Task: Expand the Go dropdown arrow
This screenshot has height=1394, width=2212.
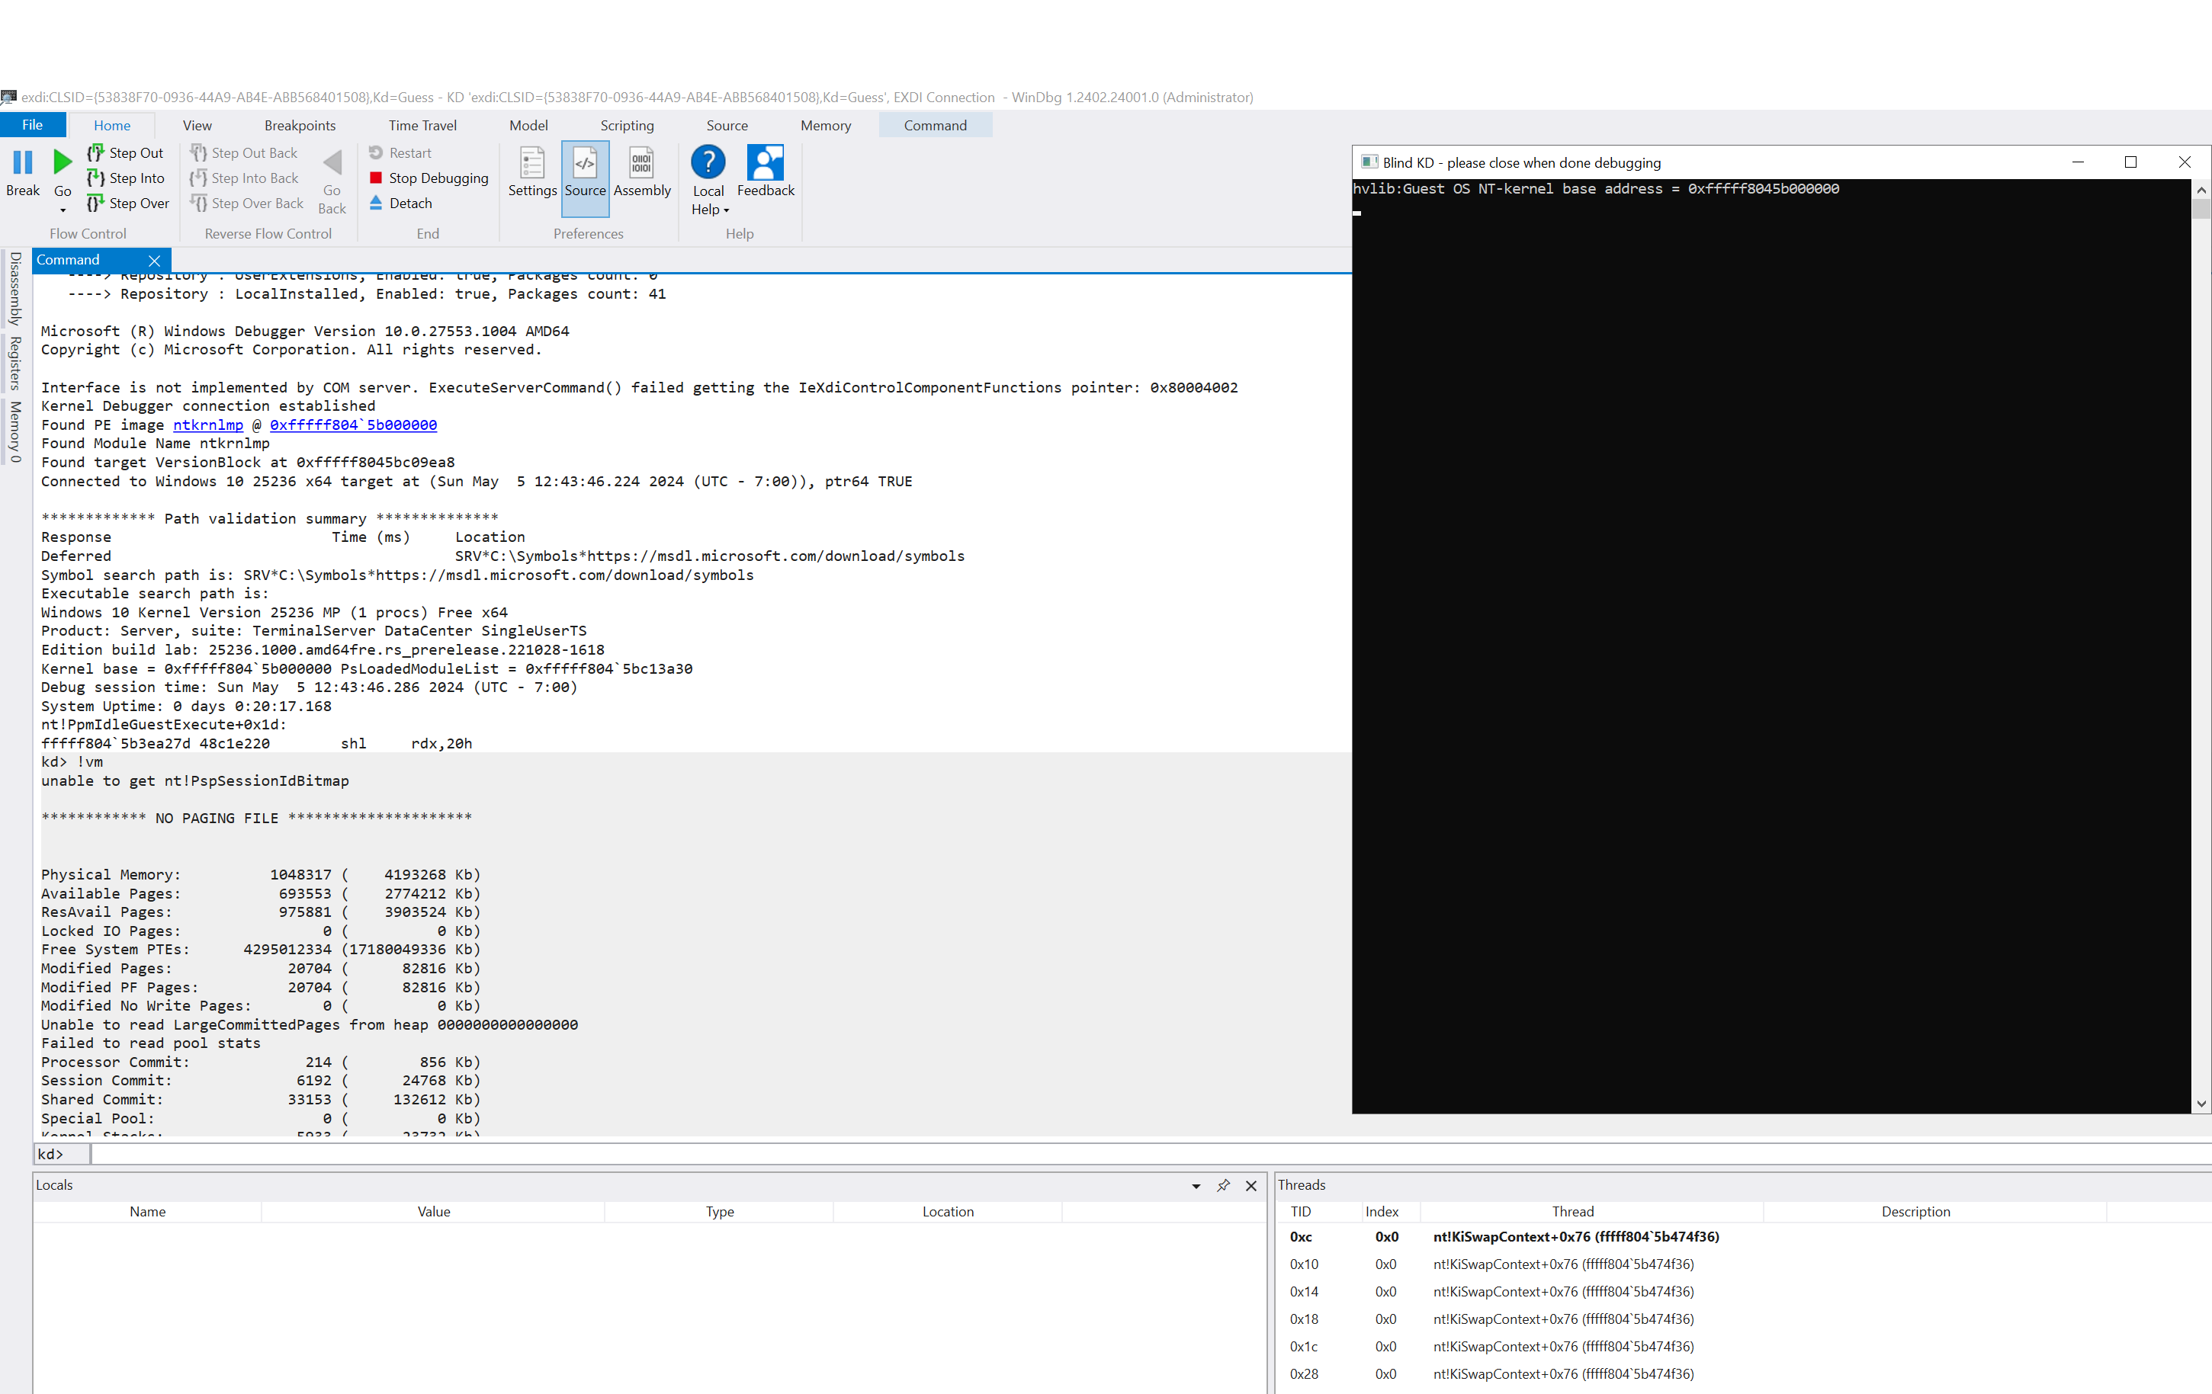Action: pos(63,210)
